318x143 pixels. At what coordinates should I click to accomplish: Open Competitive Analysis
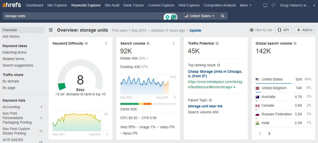point(220,5)
